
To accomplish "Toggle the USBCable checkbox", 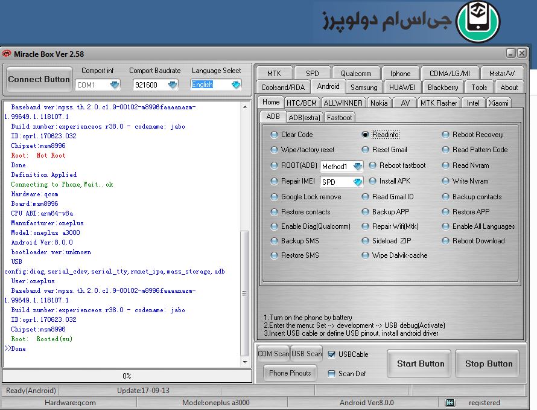I will point(331,354).
